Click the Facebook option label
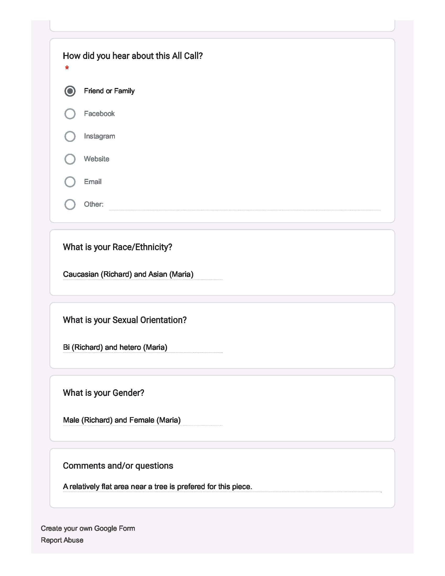The height and width of the screenshot is (576, 445). (99, 114)
